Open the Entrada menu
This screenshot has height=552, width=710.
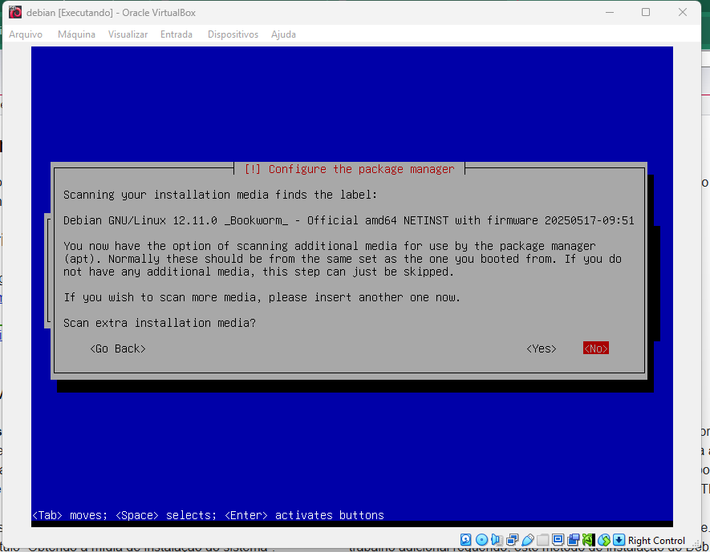pos(176,34)
